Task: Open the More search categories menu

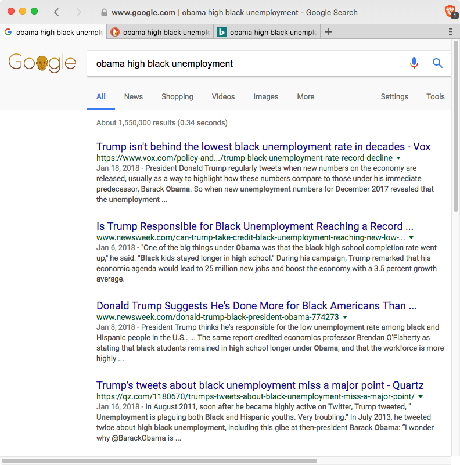Action: pos(306,97)
